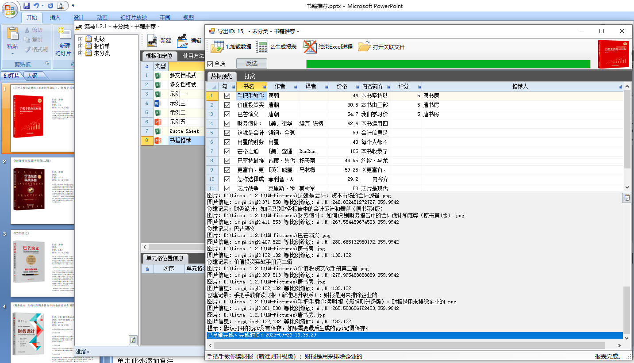Expand the 报价单 tree node

[x=81, y=46]
